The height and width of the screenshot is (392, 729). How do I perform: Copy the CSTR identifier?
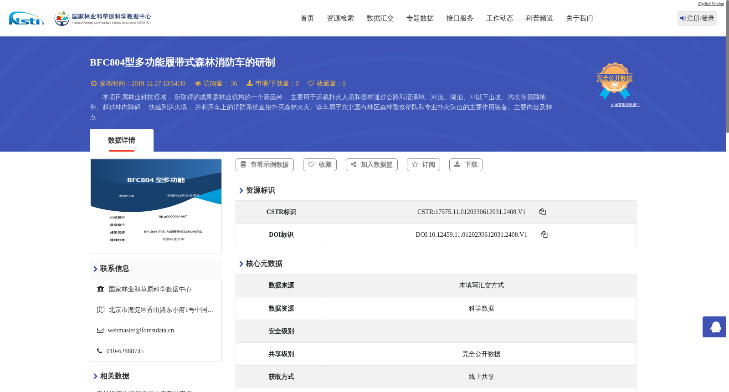click(x=542, y=212)
